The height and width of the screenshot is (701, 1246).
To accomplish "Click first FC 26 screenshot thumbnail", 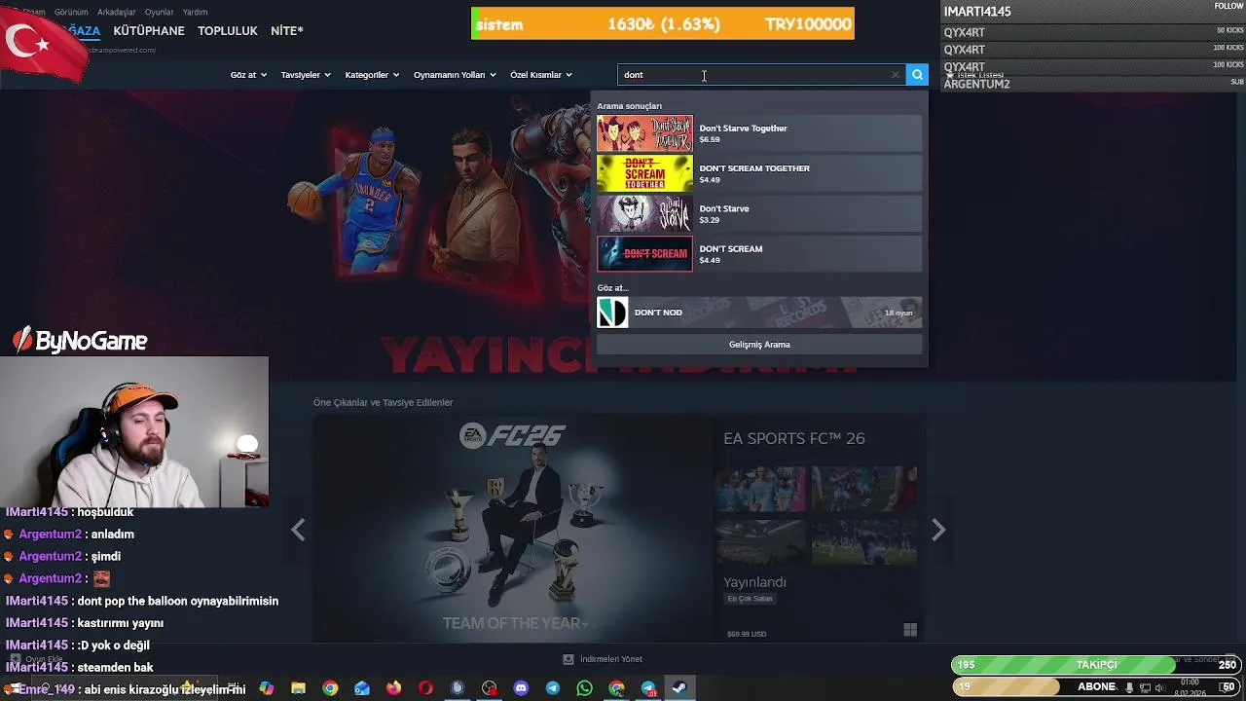I will tap(760, 489).
